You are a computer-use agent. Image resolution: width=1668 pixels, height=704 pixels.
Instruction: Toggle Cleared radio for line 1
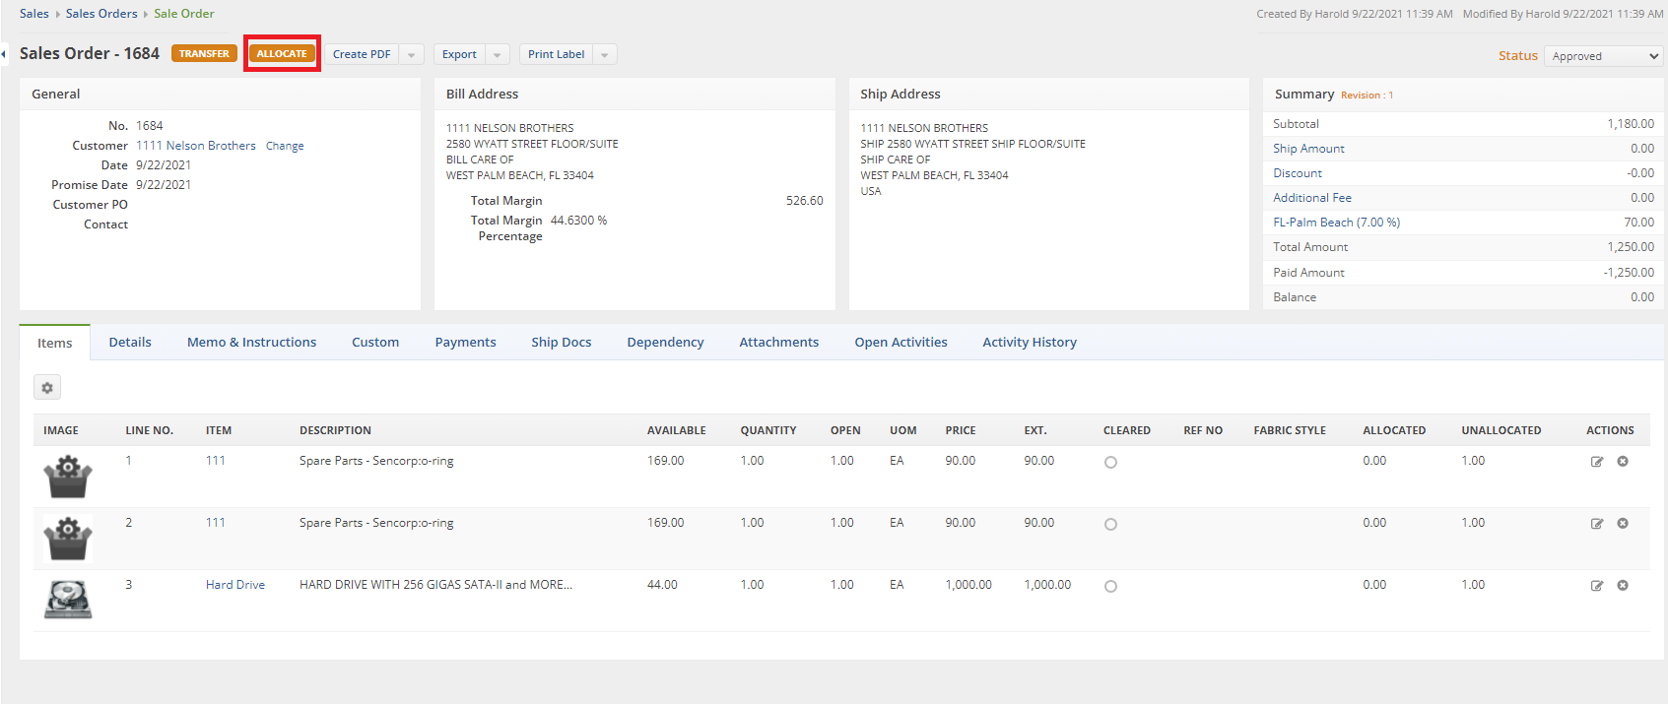tap(1110, 463)
